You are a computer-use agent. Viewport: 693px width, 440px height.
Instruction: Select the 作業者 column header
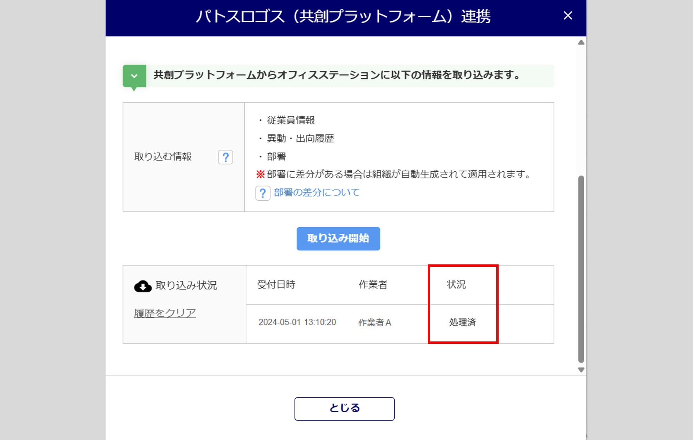pyautogui.click(x=373, y=285)
